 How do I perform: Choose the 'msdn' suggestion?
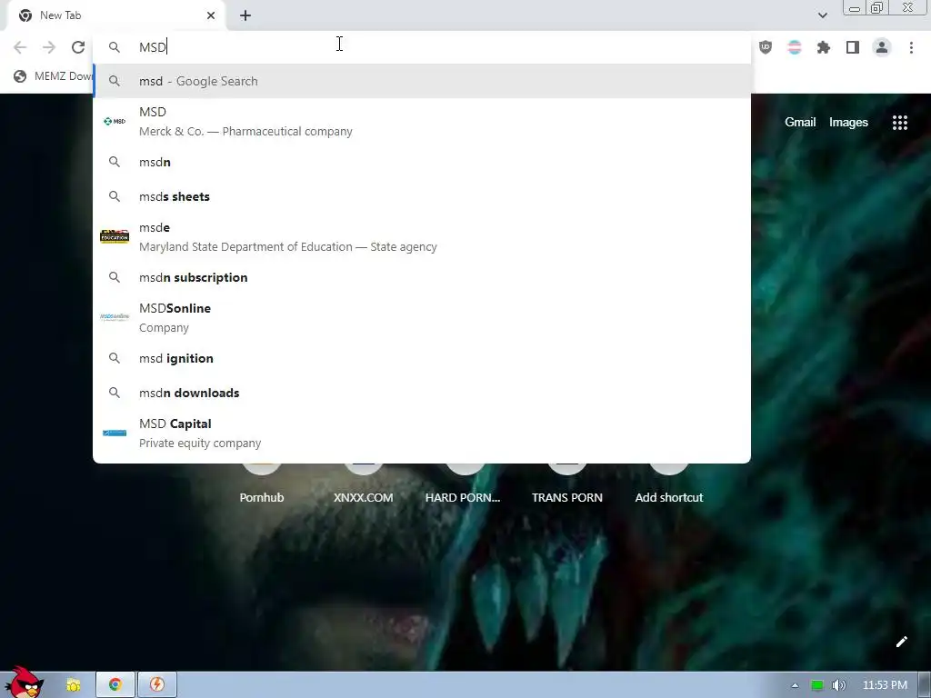click(422, 162)
